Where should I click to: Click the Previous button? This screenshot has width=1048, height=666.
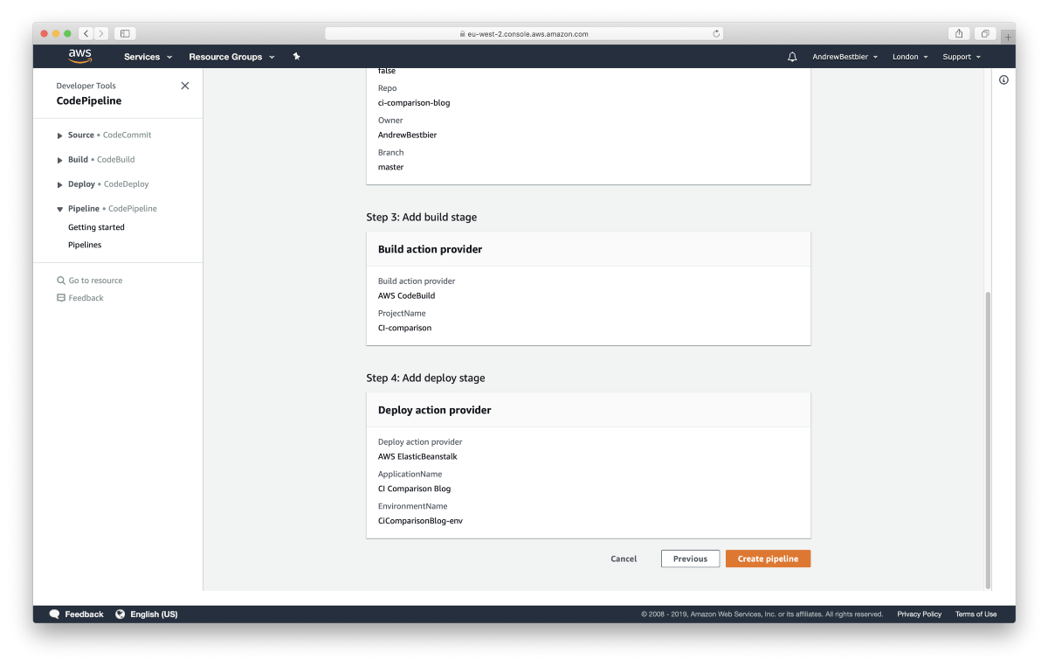click(x=690, y=558)
